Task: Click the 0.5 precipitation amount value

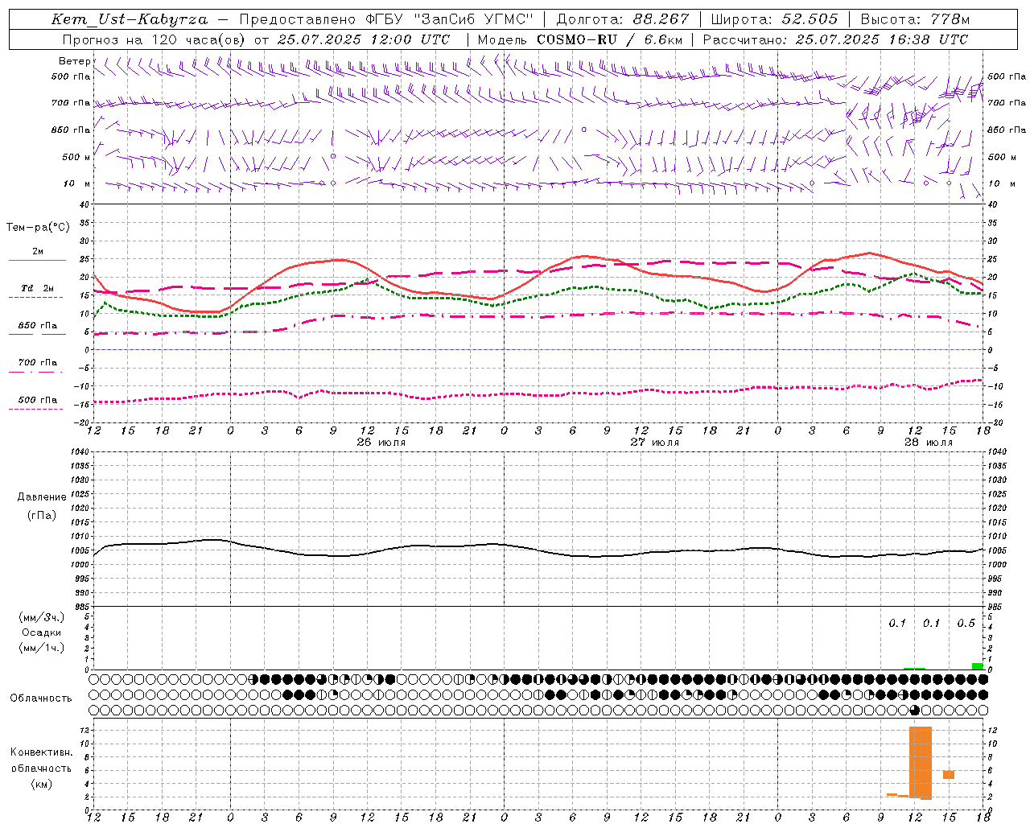Action: (966, 624)
